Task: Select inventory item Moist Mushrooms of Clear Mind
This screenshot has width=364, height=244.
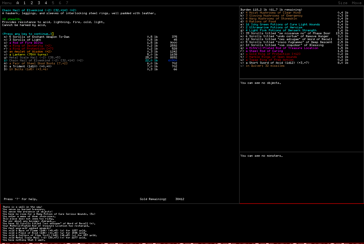Action: pyautogui.click(x=294, y=13)
